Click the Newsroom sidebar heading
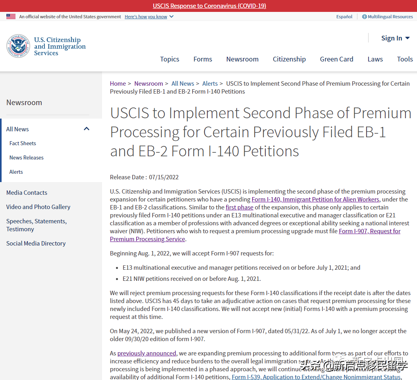Screen dimensions: 417x380 24,102
